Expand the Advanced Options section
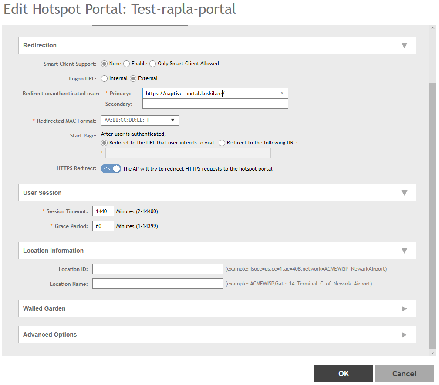This screenshot has width=439, height=385. 404,335
